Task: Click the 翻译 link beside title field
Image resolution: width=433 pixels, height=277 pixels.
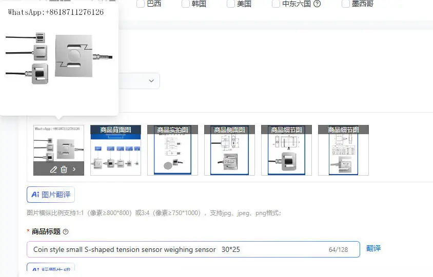Action: tap(373, 248)
